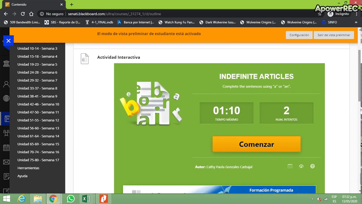Select Unidad 10-14 - Semana 3
The image size is (362, 204).
pos(37,48)
